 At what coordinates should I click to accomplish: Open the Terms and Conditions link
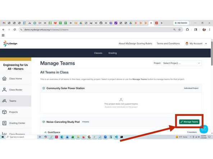(168, 44)
